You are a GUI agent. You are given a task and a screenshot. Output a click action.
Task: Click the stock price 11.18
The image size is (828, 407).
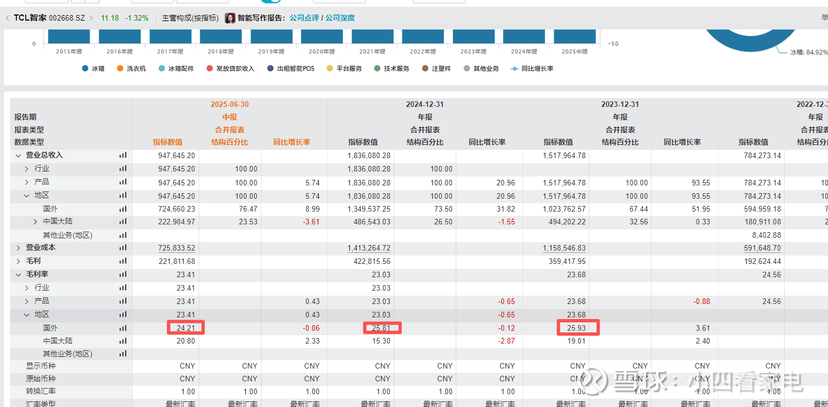click(x=110, y=18)
